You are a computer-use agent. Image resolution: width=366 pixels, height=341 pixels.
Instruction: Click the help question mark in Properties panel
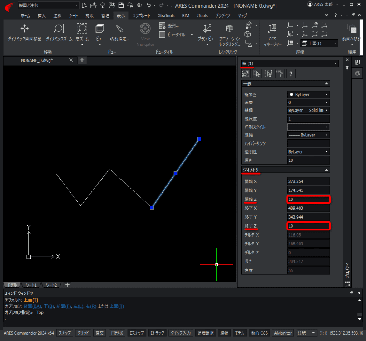coord(291,74)
